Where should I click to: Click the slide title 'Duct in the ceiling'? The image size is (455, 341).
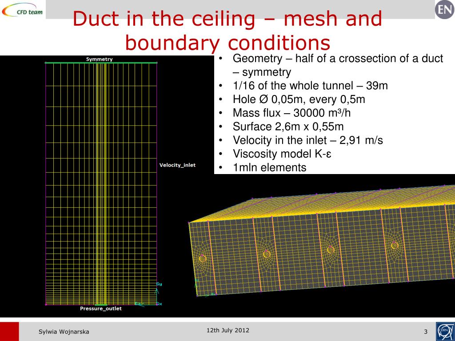click(227, 30)
